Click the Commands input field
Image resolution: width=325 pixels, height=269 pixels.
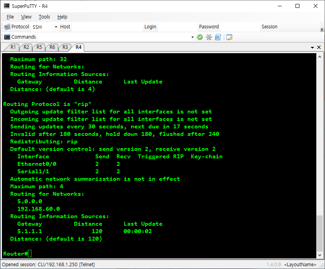click(x=114, y=37)
